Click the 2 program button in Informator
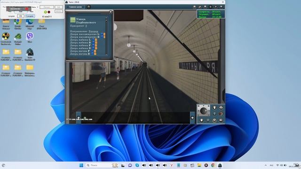 [x=30, y=16]
